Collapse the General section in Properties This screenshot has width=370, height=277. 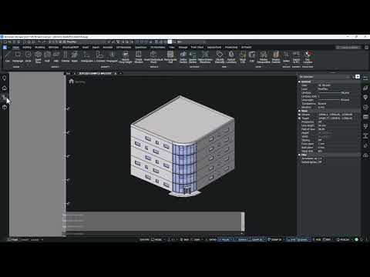pos(299,82)
